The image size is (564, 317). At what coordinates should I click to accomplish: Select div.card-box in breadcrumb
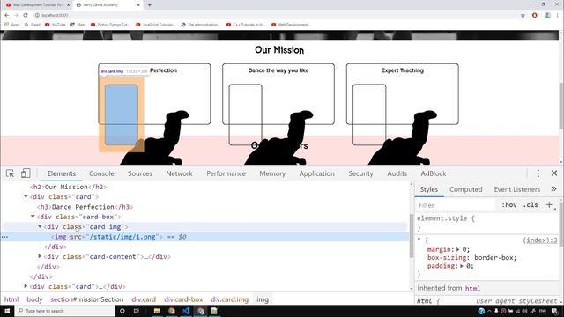pos(183,299)
